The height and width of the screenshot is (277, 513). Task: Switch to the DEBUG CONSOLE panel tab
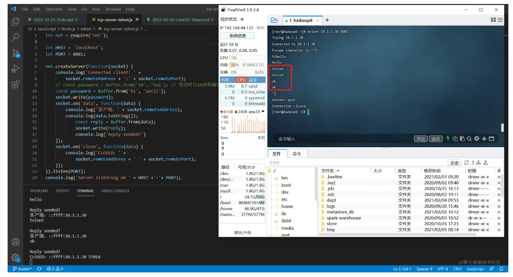coord(115,191)
